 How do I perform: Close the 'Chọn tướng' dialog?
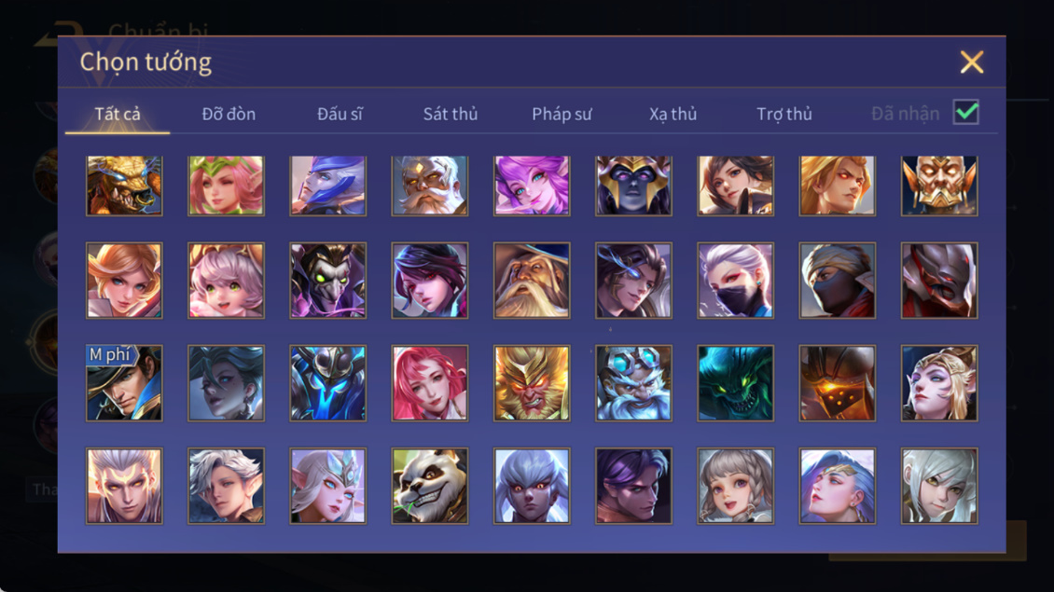971,62
